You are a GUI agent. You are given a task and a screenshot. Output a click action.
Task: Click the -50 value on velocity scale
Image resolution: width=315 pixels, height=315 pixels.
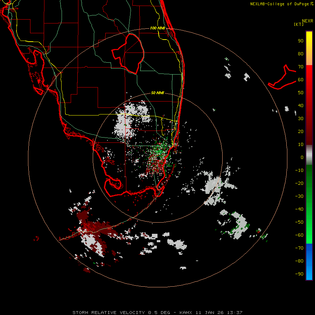[299, 222]
